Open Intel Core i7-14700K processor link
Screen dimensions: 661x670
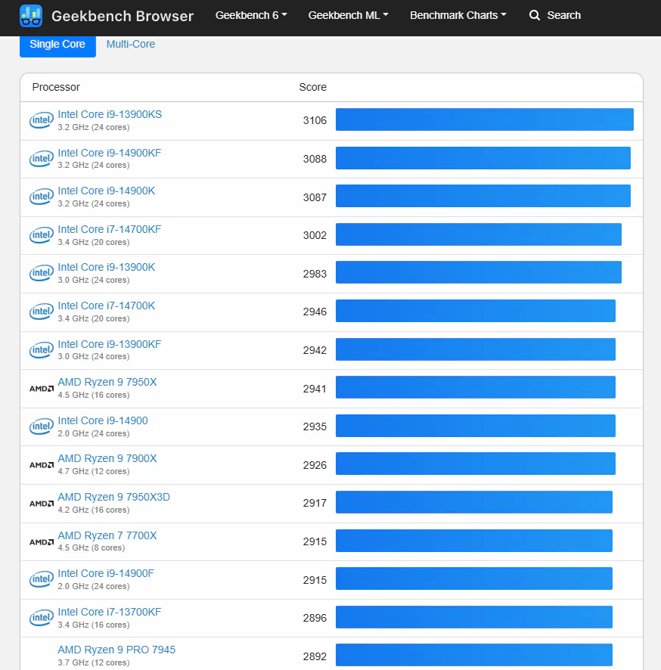coord(107,306)
